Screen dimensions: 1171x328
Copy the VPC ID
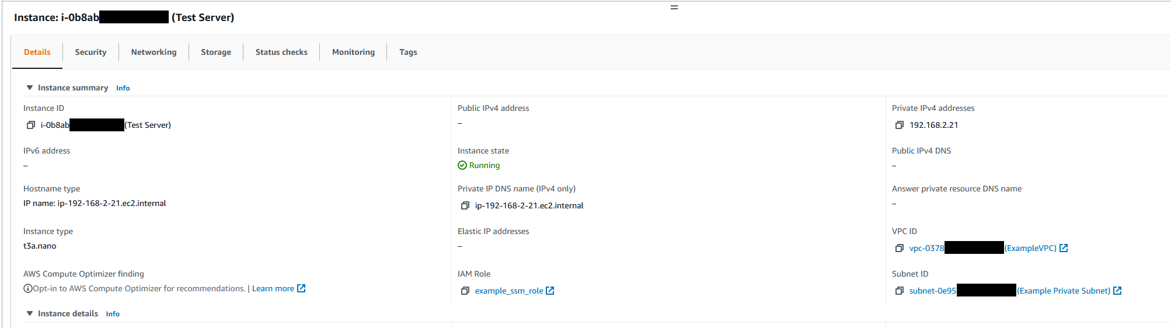[900, 248]
